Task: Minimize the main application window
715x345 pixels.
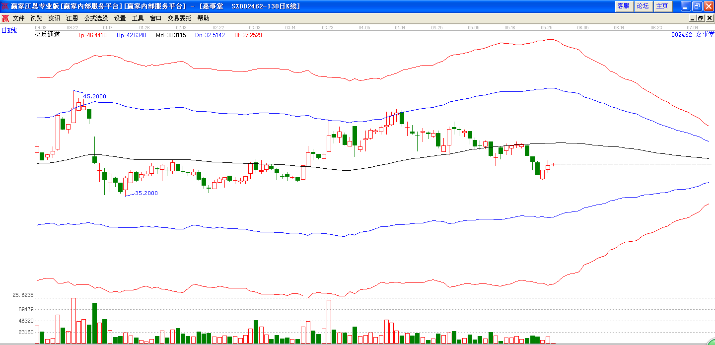Action: (686, 6)
